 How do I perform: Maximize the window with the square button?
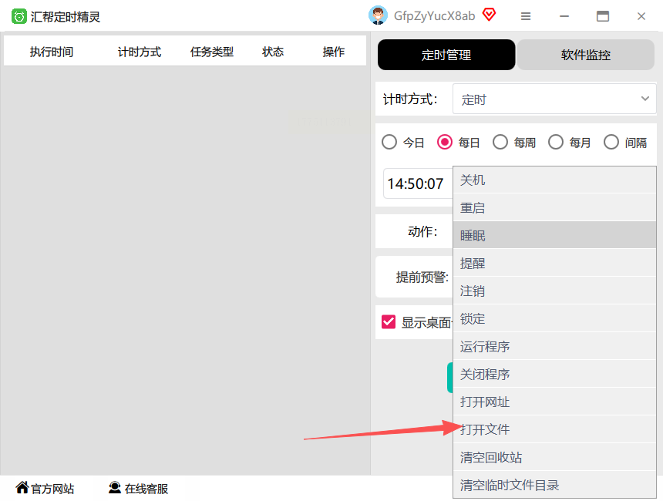tap(603, 16)
